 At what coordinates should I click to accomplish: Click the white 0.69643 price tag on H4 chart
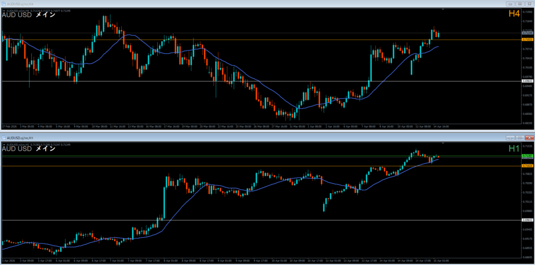[x=527, y=81]
